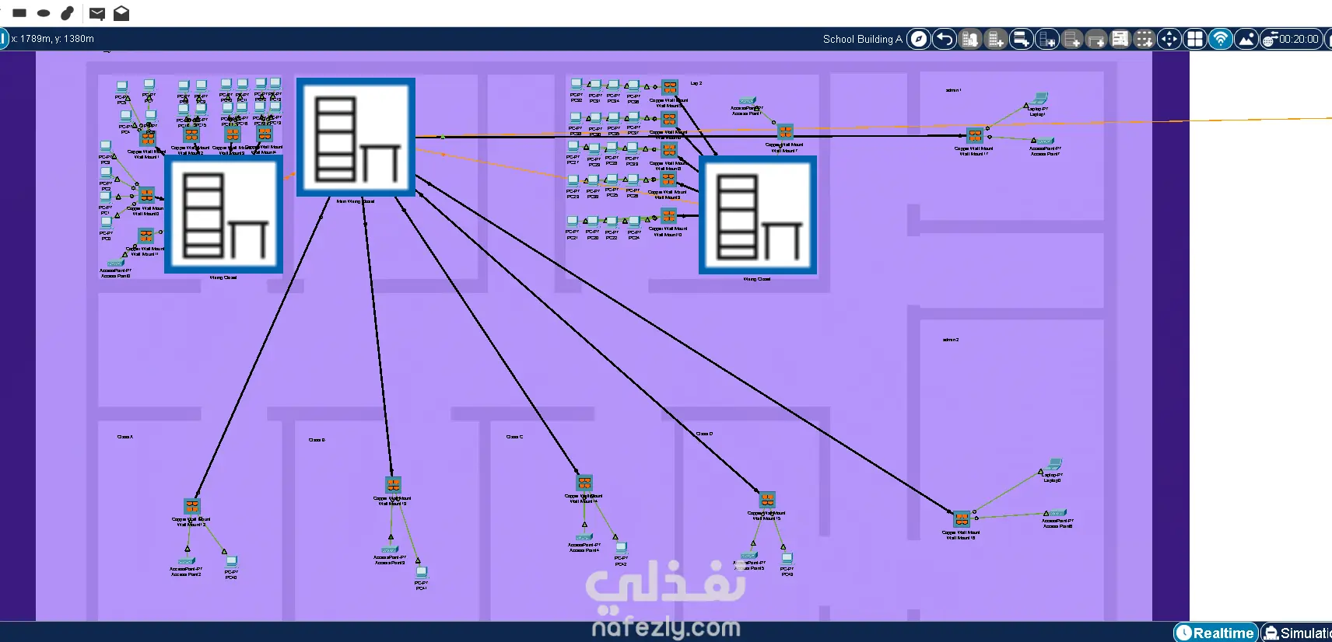1332x642 pixels.
Task: Click the Class C room label
Action: 514,437
